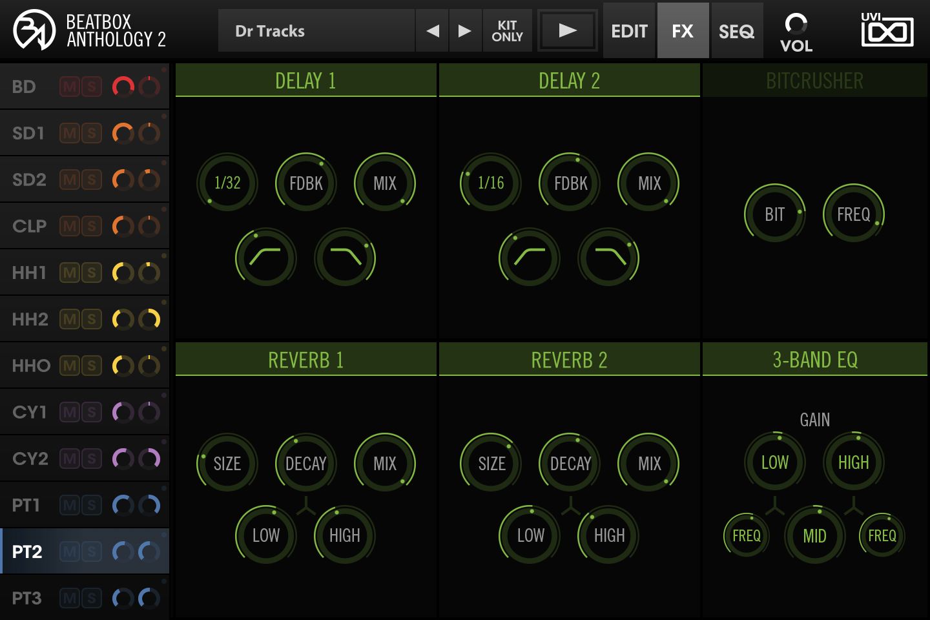930x620 pixels.
Task: Click the BeatBox Anthology 2 logo icon
Action: click(x=34, y=30)
